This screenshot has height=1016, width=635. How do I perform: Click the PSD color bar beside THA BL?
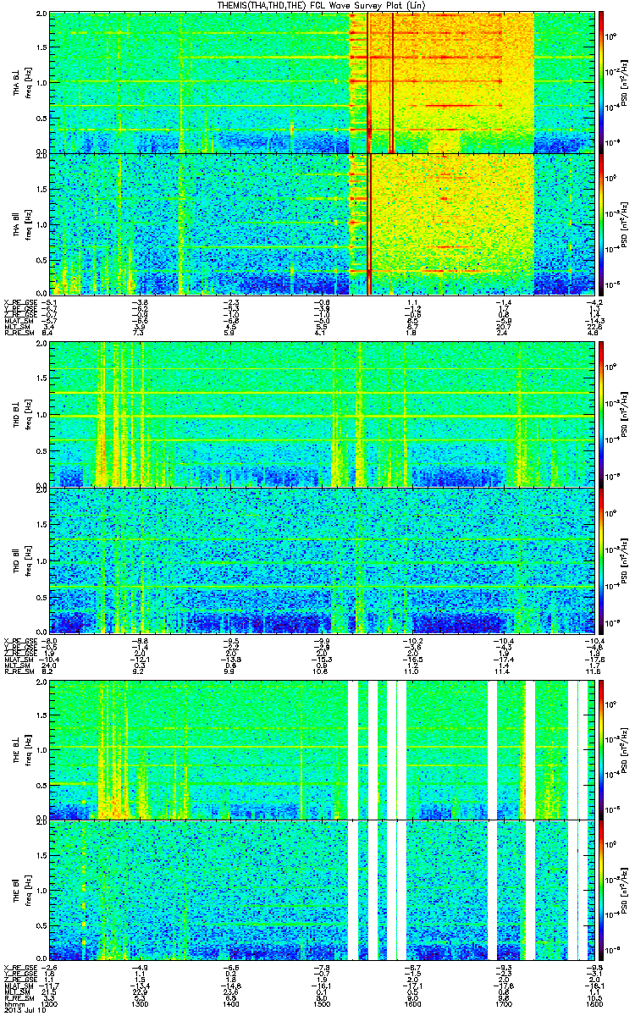point(602,82)
